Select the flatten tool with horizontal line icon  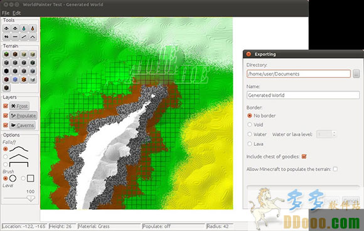click(15, 37)
